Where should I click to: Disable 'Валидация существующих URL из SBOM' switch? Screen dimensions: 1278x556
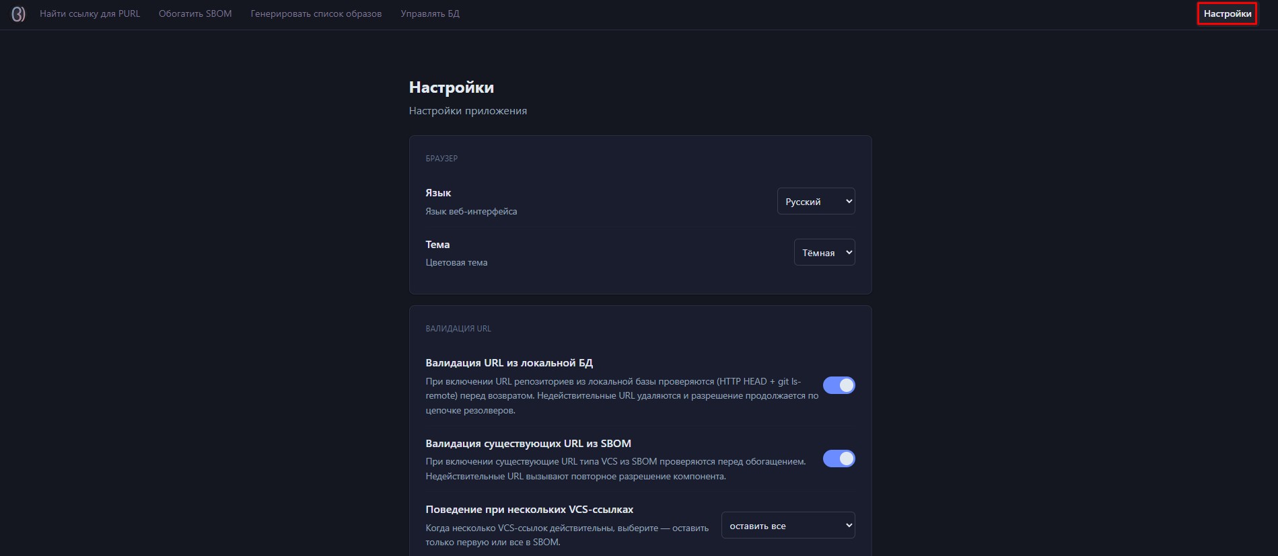pyautogui.click(x=839, y=459)
